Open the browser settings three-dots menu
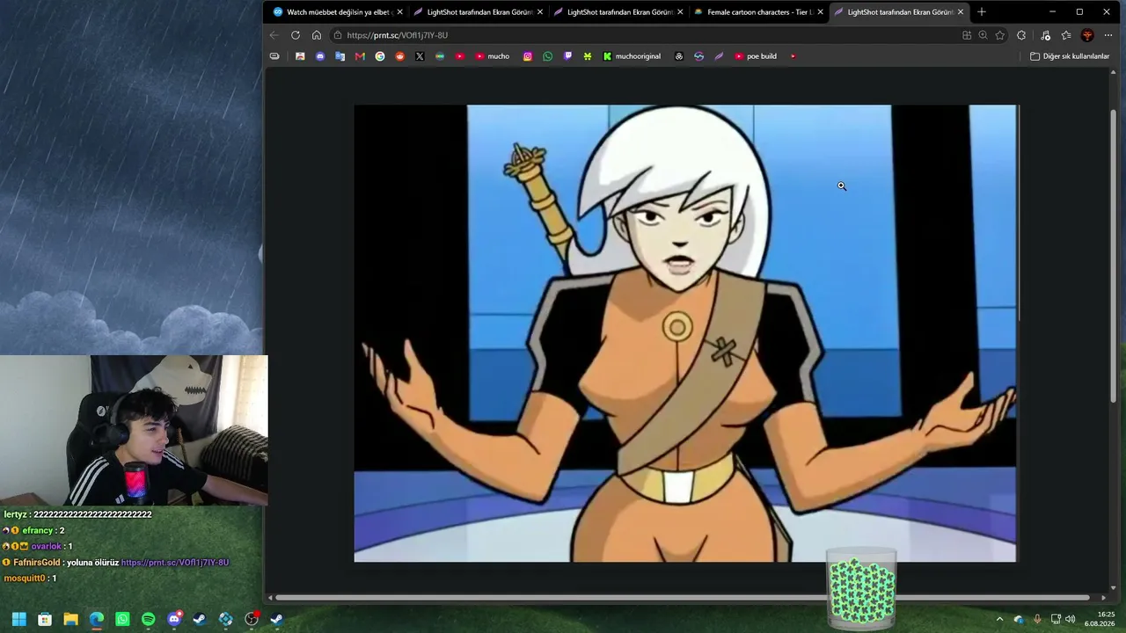This screenshot has width=1126, height=633. pyautogui.click(x=1108, y=35)
